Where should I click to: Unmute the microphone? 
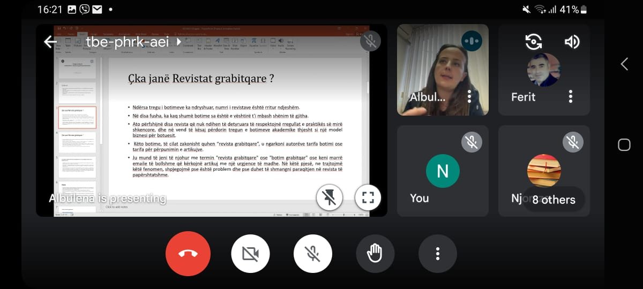(313, 254)
